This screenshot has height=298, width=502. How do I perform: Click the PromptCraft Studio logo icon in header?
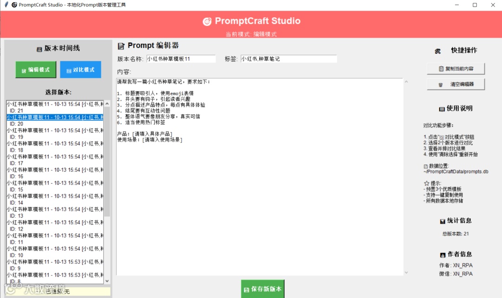click(207, 21)
